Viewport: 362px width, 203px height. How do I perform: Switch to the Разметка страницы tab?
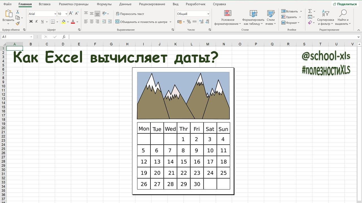coord(74,4)
